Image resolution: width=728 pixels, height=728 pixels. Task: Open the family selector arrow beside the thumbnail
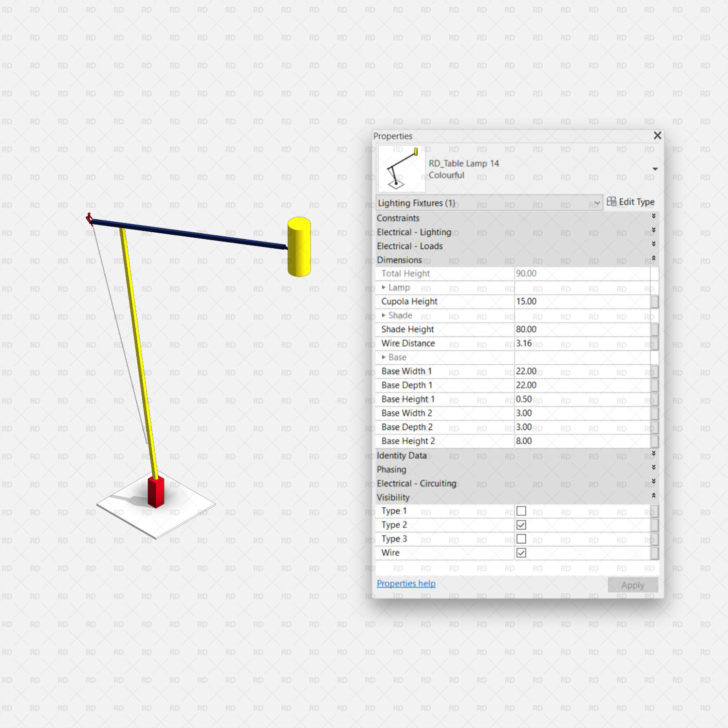coord(655,169)
